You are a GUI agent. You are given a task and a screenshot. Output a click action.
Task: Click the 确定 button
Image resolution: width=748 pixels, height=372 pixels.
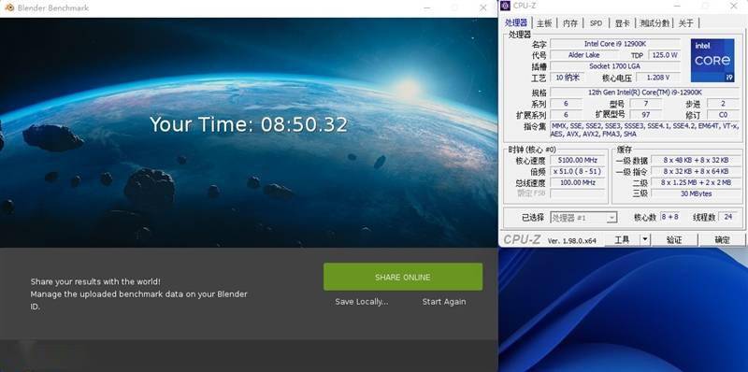coord(722,240)
